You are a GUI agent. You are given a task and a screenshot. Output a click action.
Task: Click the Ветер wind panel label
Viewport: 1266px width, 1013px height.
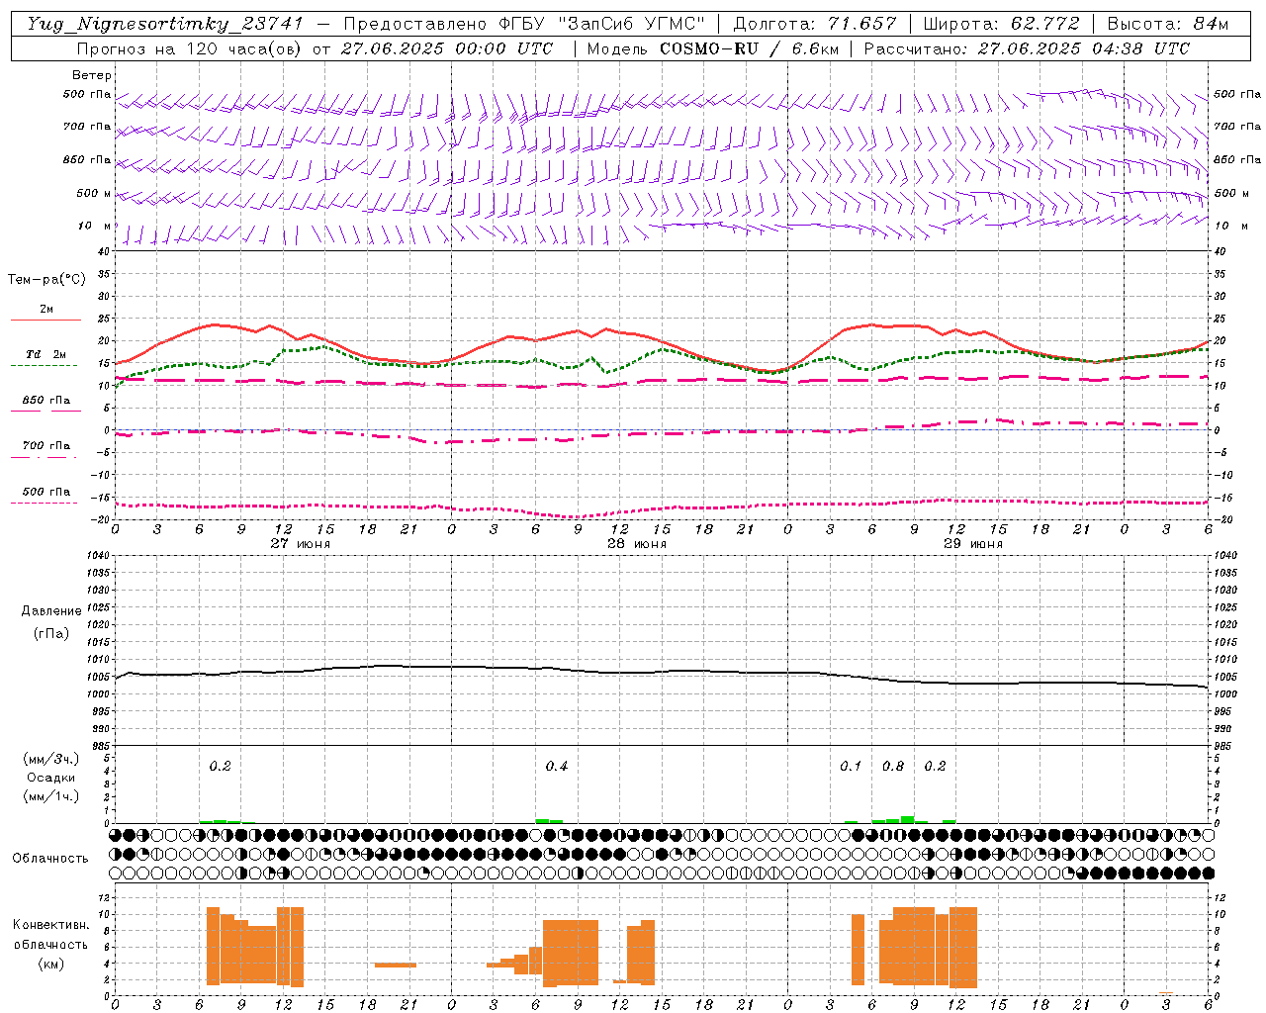click(x=92, y=75)
